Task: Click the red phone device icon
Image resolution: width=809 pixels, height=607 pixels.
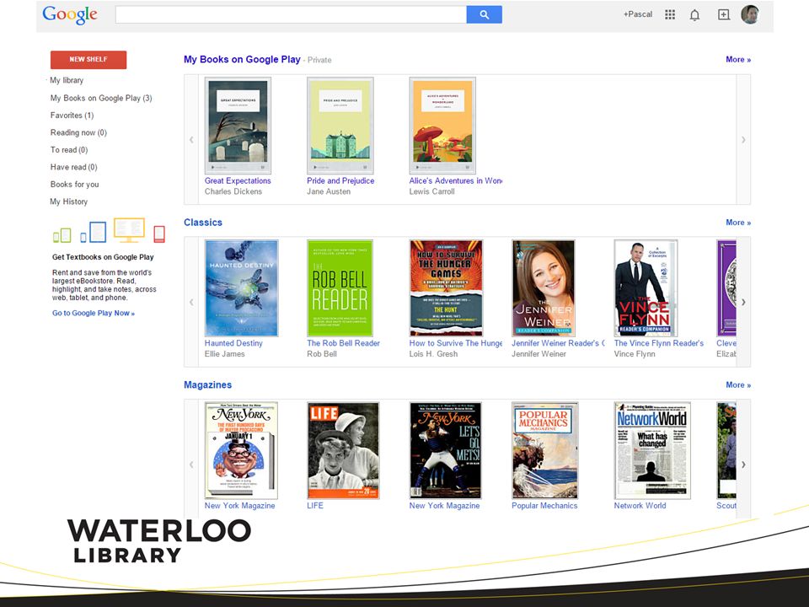Action: 159,234
